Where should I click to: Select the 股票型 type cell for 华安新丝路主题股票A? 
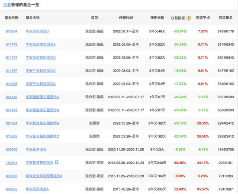[x=94, y=123]
